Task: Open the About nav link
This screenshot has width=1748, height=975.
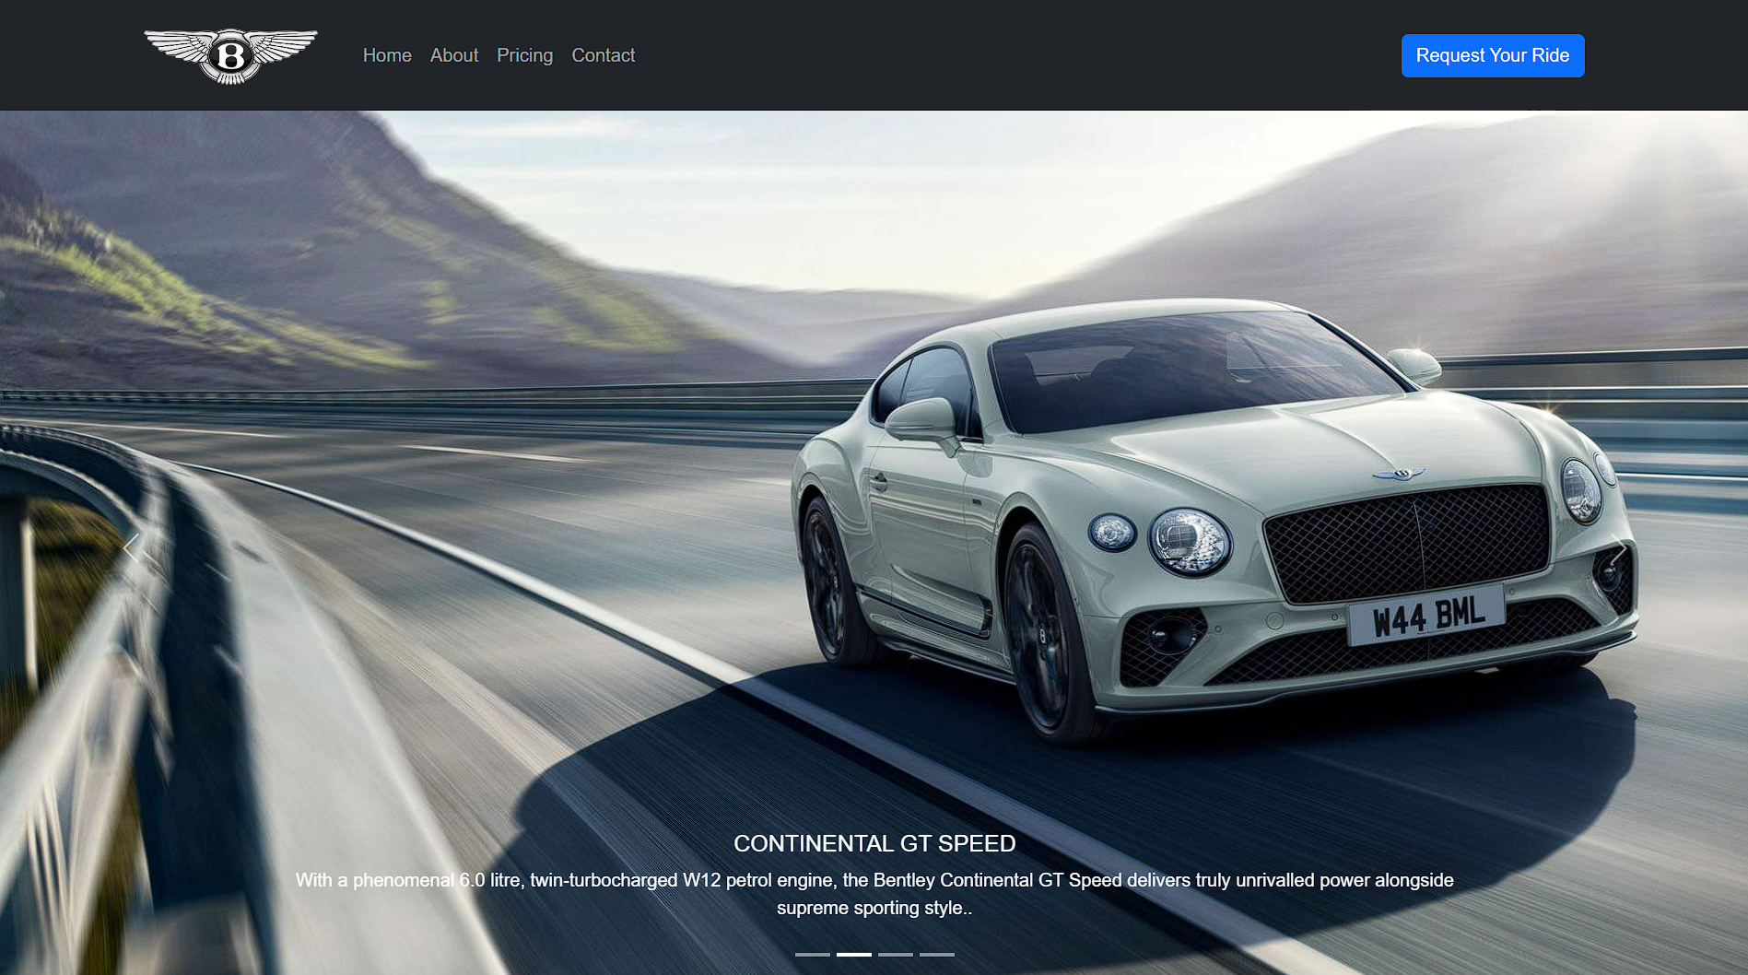Action: click(x=454, y=55)
